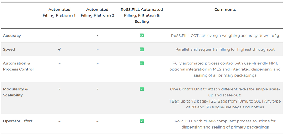This screenshot has height=135, width=284.
Task: Click the green checkmark in the Speed row
Action: 142,49
